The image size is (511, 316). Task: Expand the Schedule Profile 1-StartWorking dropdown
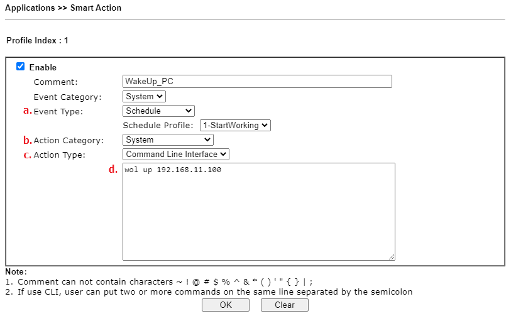[x=235, y=126]
